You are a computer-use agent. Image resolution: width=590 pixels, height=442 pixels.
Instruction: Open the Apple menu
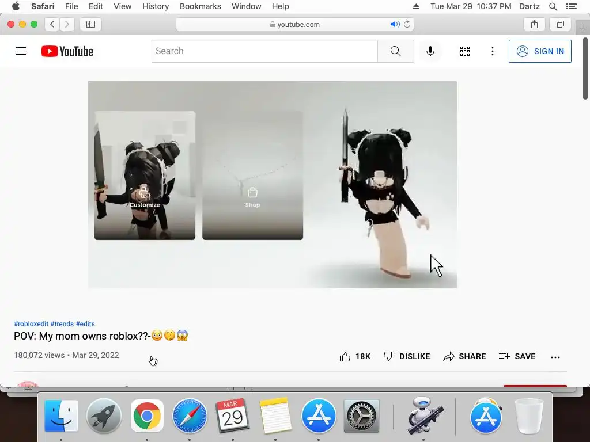tap(16, 6)
